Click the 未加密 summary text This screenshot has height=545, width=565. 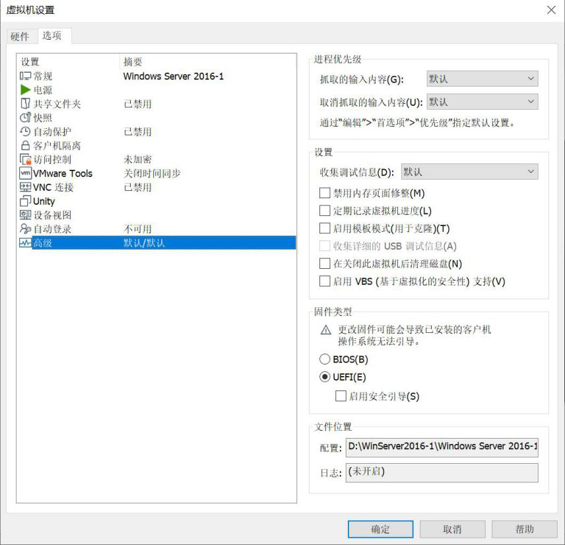coord(138,159)
